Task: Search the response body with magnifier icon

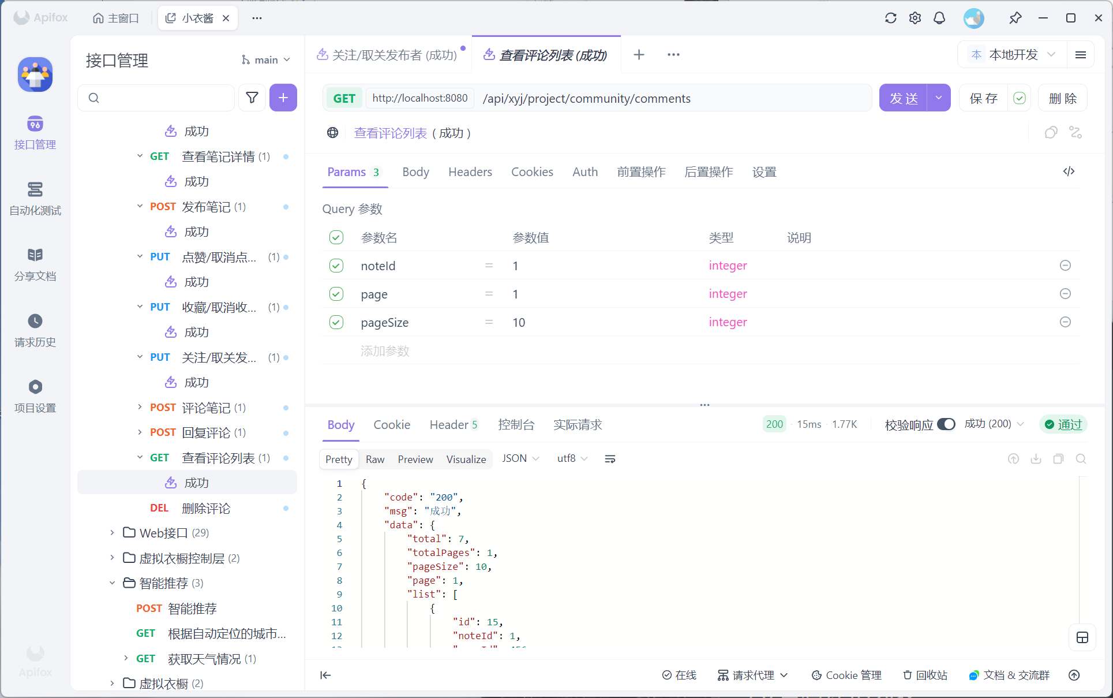Action: coord(1081,459)
